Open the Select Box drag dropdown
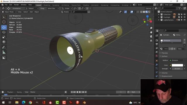187x105 pixels. pyautogui.click(x=53, y=8)
